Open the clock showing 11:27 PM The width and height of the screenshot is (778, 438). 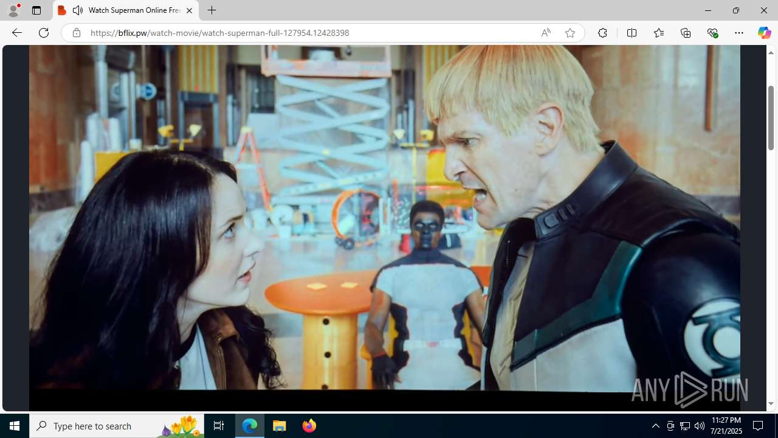(x=726, y=426)
